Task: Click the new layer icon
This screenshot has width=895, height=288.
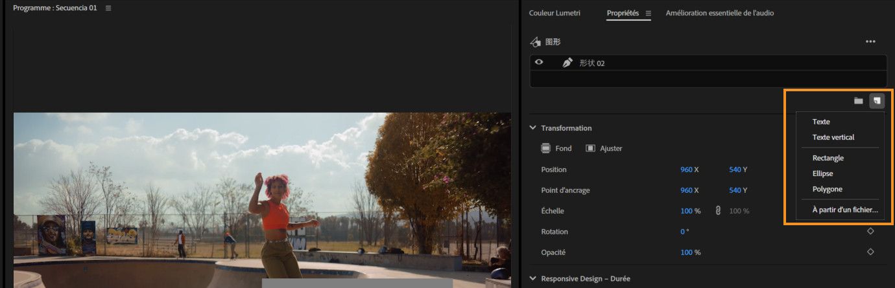Action: (x=877, y=101)
